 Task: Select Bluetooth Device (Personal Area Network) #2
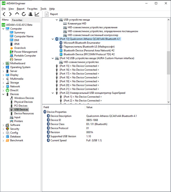coord(89,50)
